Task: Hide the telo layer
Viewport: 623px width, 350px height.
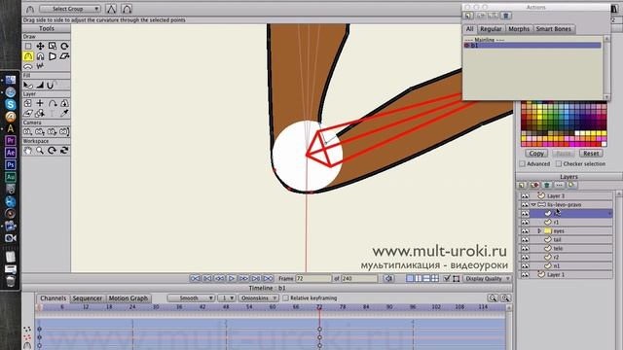Action: (525, 249)
